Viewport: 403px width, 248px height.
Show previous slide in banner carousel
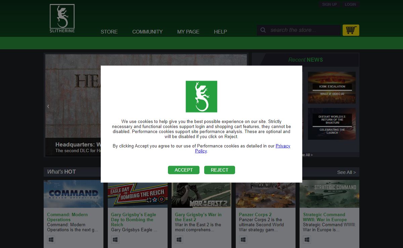coord(48,106)
